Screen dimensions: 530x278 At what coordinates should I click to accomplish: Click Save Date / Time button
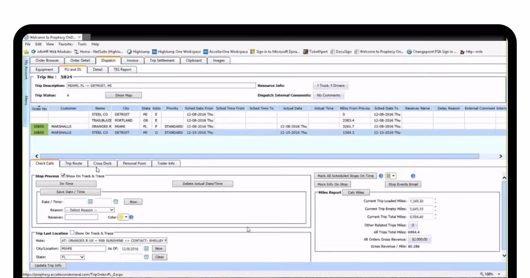click(71, 192)
